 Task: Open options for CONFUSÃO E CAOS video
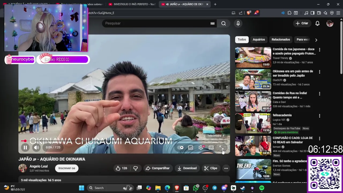click(x=319, y=139)
